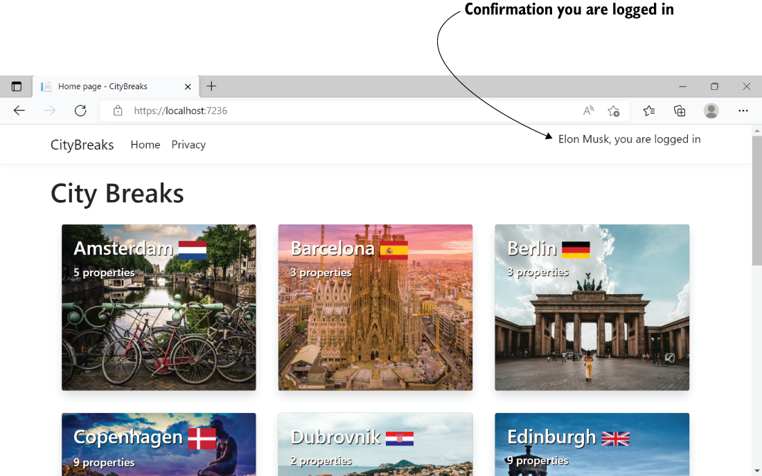762x476 pixels.
Task: Click '2 properties' under Dubrovnik
Action: 321,461
